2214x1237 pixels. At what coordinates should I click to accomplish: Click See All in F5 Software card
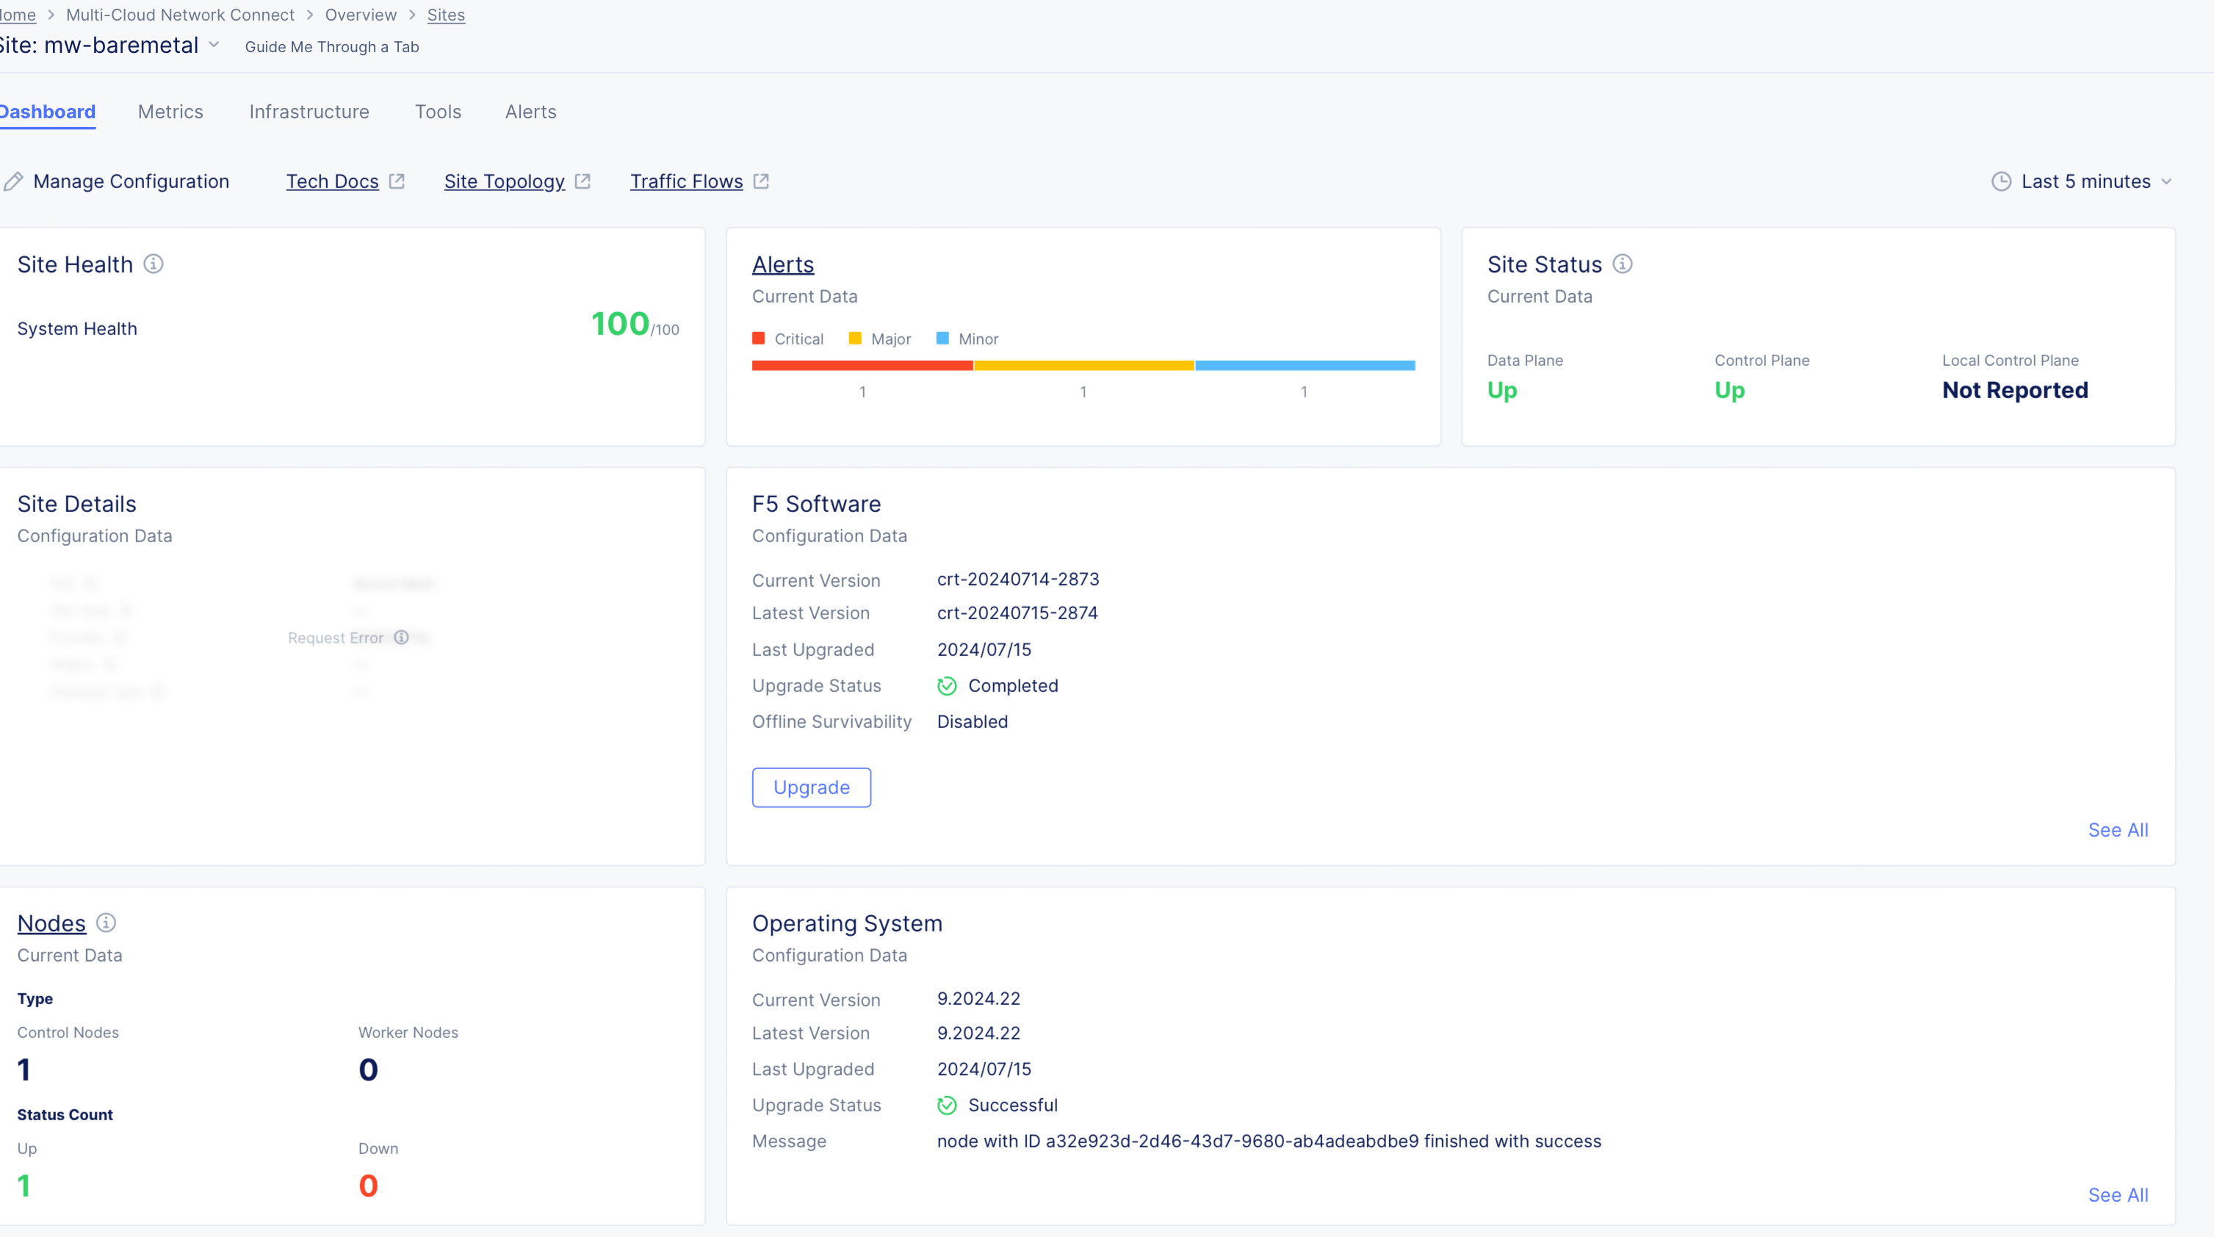[x=2117, y=829]
